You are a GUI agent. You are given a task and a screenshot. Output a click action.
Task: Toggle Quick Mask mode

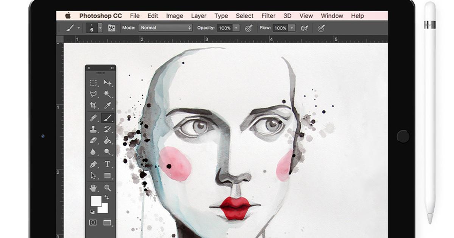click(x=93, y=223)
